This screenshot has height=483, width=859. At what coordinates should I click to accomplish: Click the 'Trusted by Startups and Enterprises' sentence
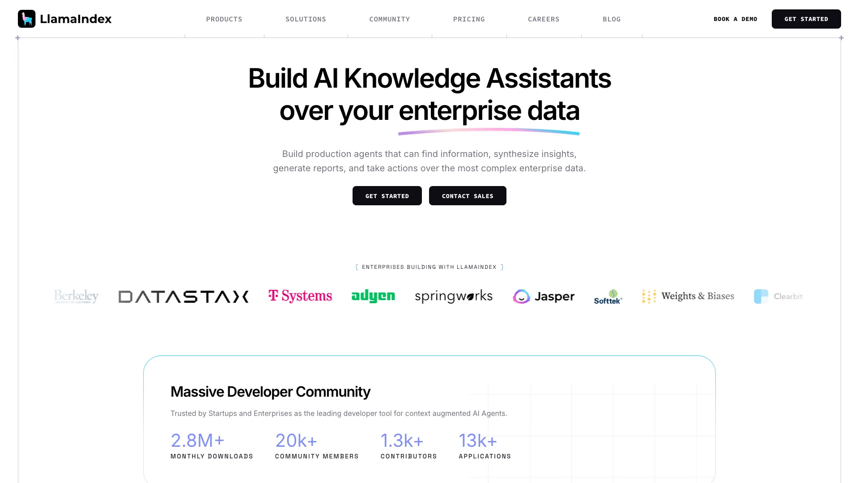[339, 413]
